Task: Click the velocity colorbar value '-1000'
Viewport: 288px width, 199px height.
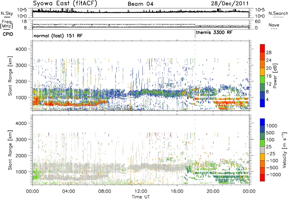Action: [273, 175]
